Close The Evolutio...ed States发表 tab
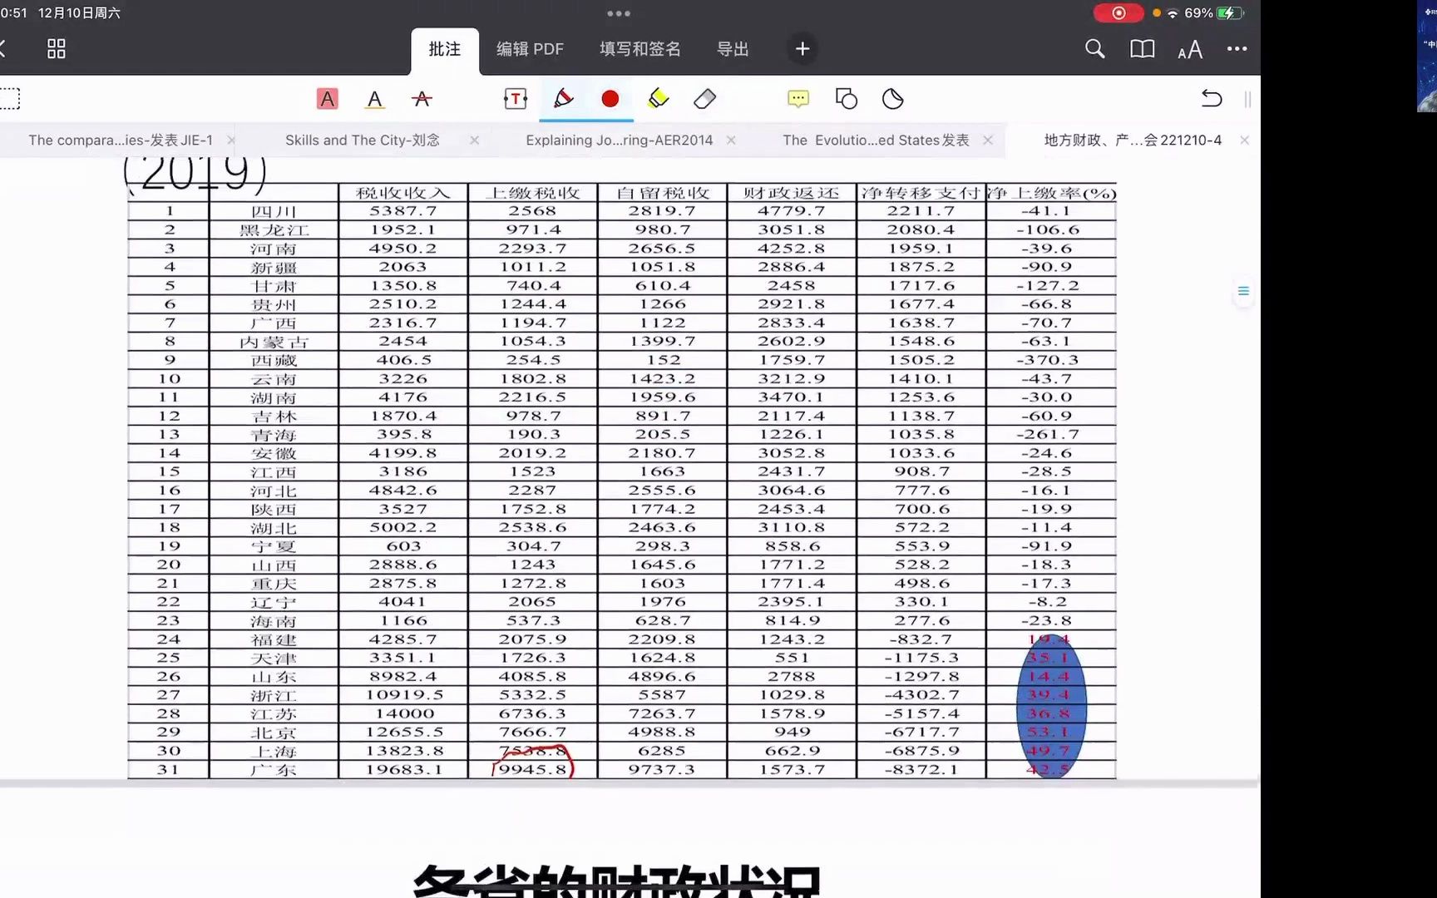Viewport: 1437px width, 898px height. click(988, 141)
